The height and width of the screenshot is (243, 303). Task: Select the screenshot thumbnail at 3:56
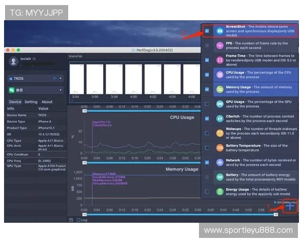tap(95, 79)
